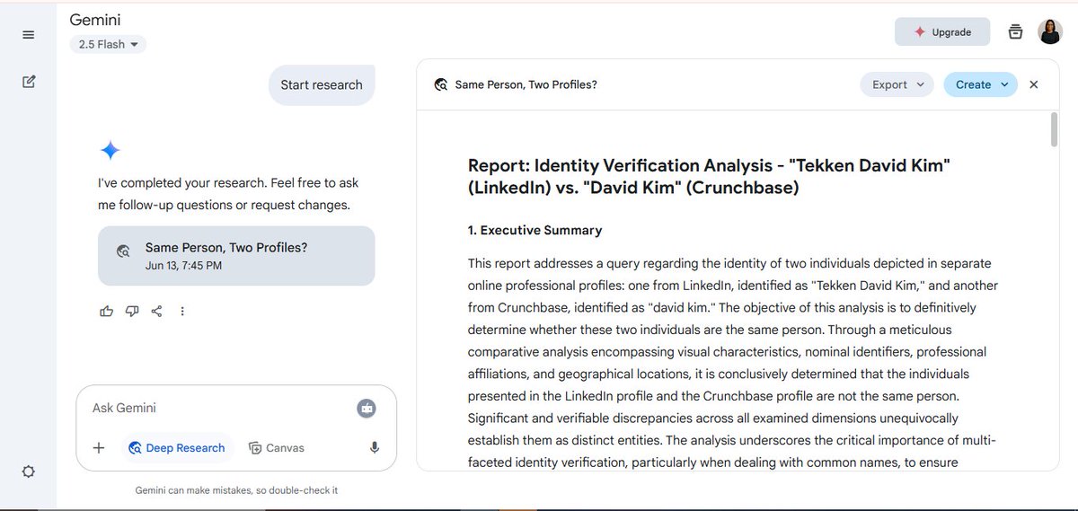
Task: Open the account profile avatar
Action: click(x=1050, y=31)
